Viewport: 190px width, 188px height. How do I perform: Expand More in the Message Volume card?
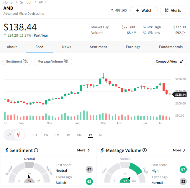pyautogui.click(x=179, y=150)
